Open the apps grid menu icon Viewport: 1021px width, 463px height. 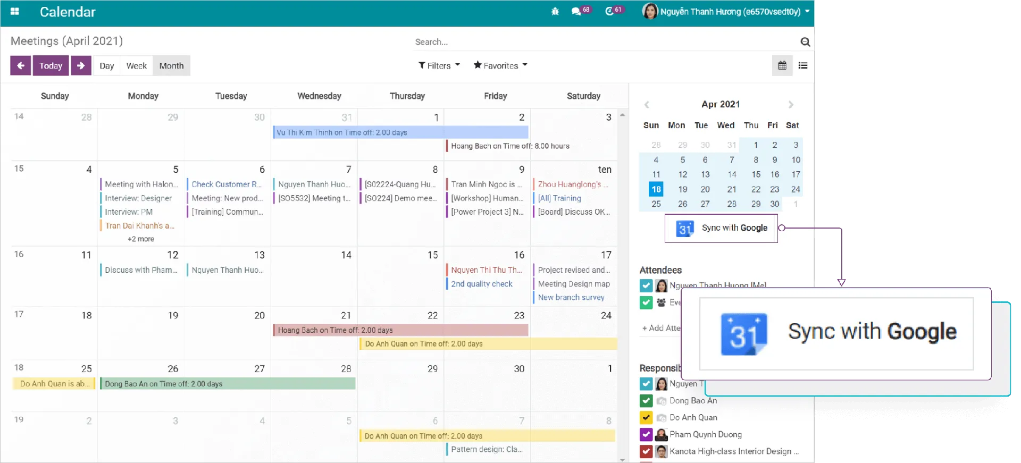[x=15, y=11]
